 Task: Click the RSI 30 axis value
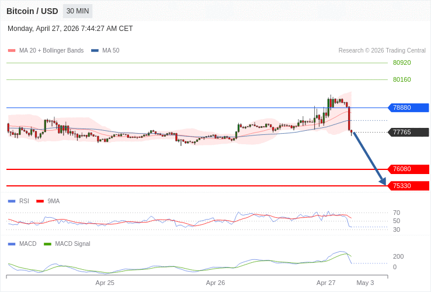(397, 230)
